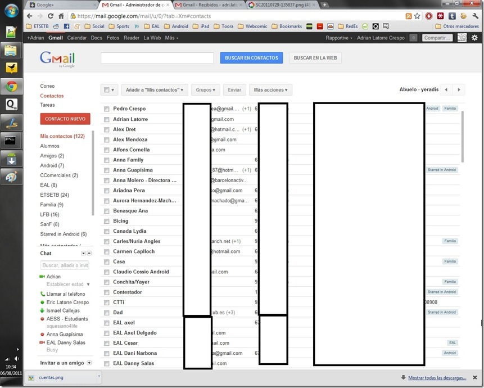Select Casa contact checkbox
Screen dimensions: 484x388
[106, 261]
